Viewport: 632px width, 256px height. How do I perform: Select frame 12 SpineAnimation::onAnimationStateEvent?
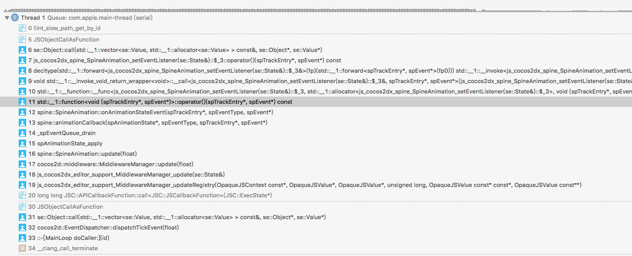(151, 112)
